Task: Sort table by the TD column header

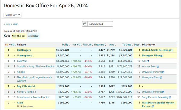Action: coord(7,45)
